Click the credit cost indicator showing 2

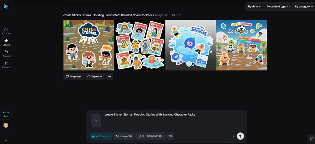click(232, 136)
